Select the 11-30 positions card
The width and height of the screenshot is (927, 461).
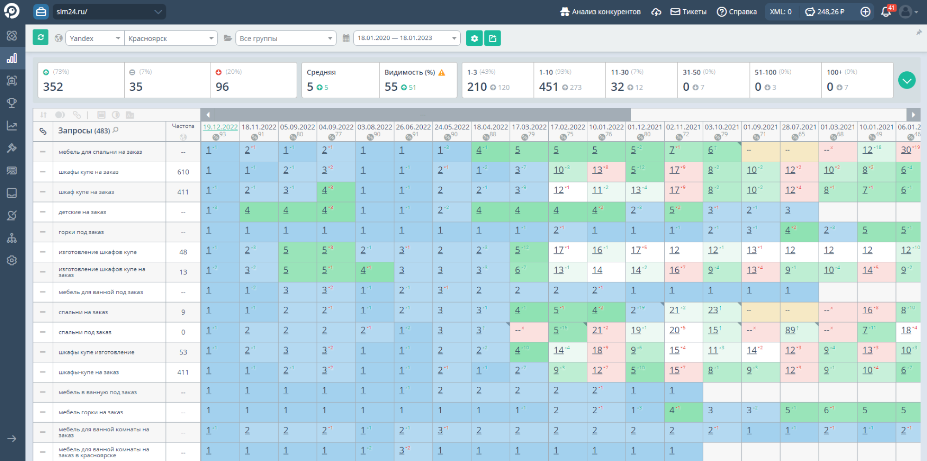[641, 80]
